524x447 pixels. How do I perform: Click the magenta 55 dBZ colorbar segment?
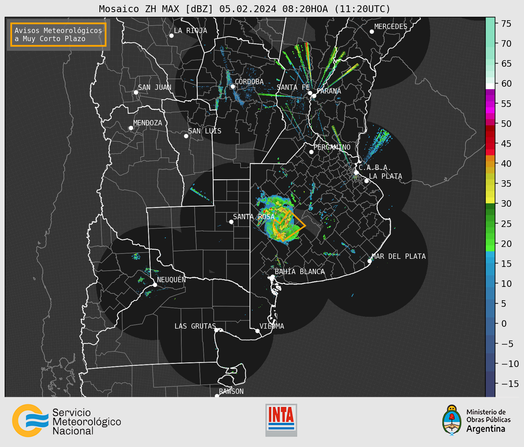point(490,104)
